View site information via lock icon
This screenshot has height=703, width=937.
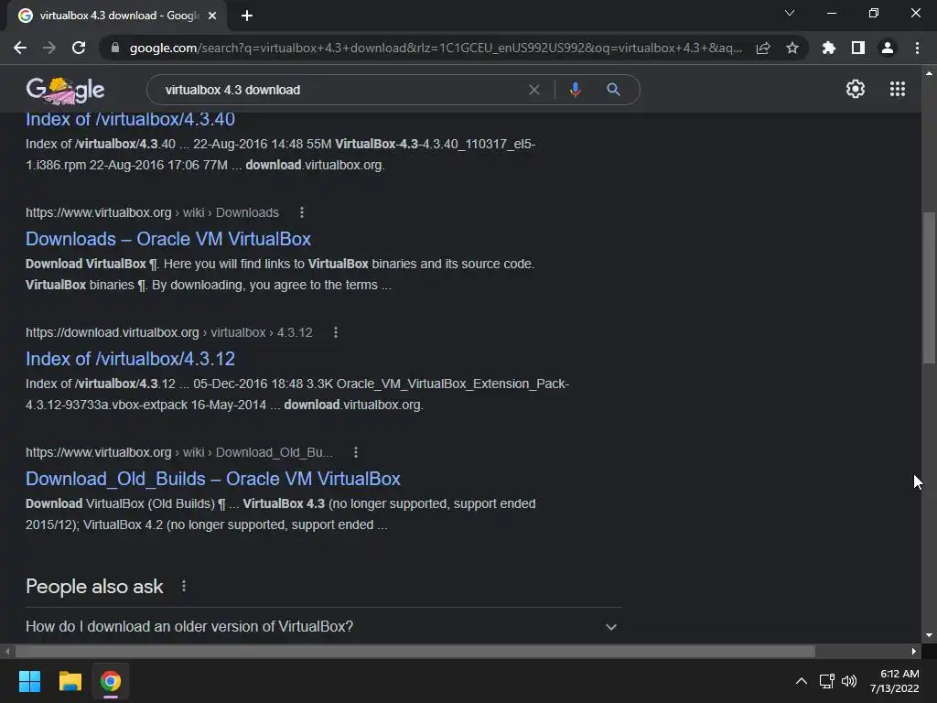pos(114,48)
